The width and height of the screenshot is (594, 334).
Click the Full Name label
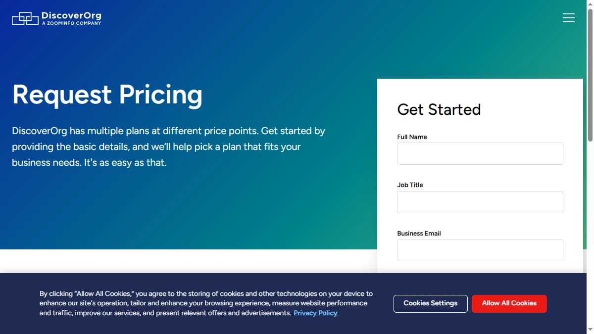tap(412, 137)
